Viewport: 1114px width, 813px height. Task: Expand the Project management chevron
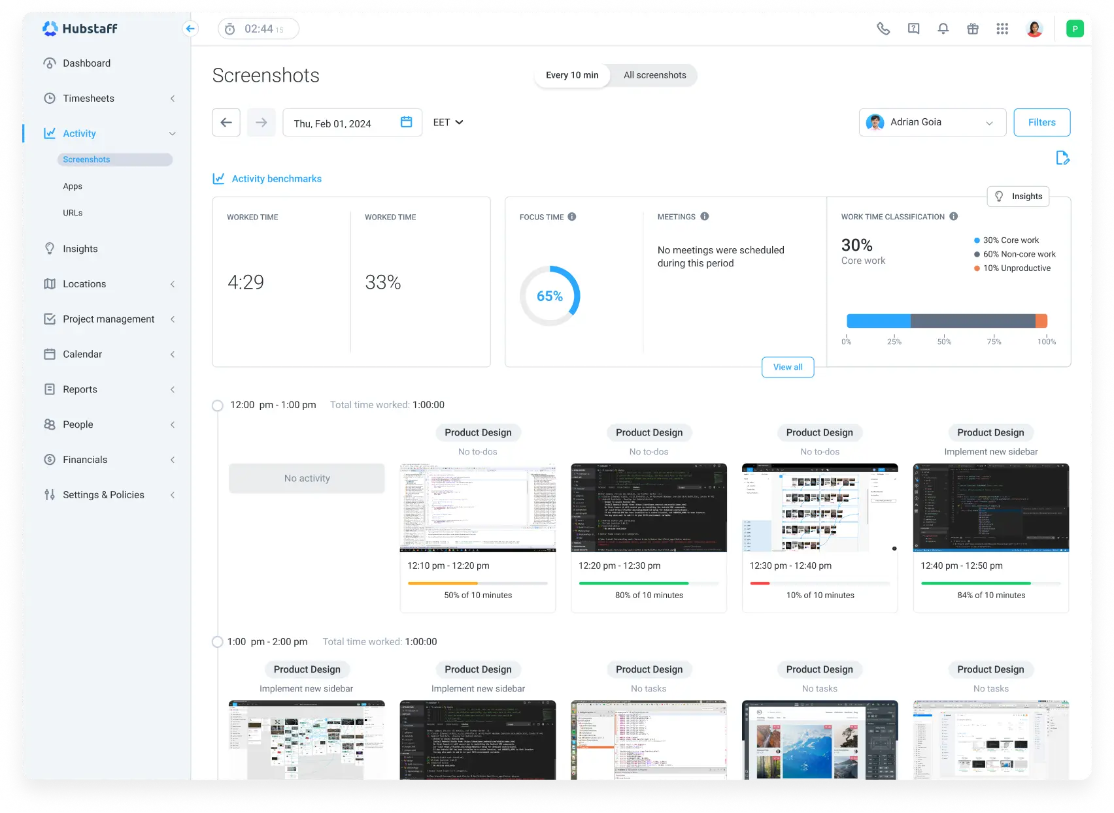tap(173, 319)
